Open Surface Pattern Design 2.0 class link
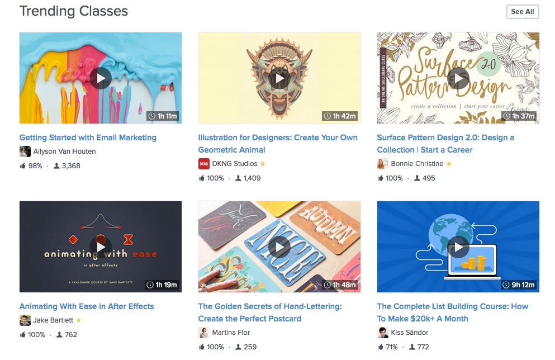Image resolution: width=555 pixels, height=360 pixels. pyautogui.click(x=445, y=144)
